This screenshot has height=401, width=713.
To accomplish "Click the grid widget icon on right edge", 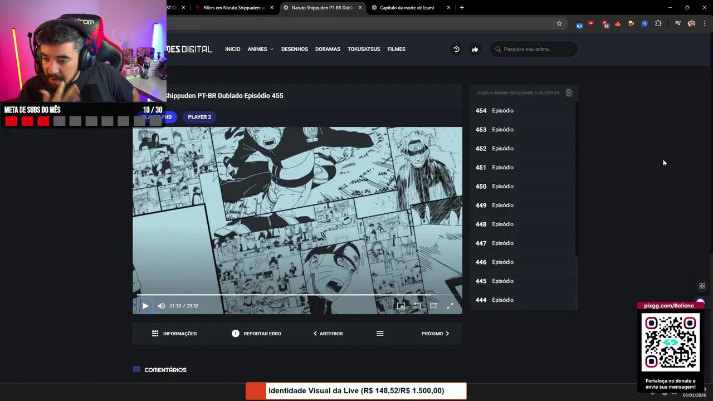I will (x=702, y=286).
